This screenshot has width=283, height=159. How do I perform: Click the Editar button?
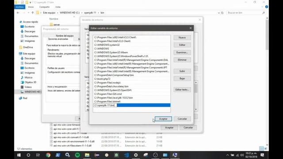pos(182,45)
